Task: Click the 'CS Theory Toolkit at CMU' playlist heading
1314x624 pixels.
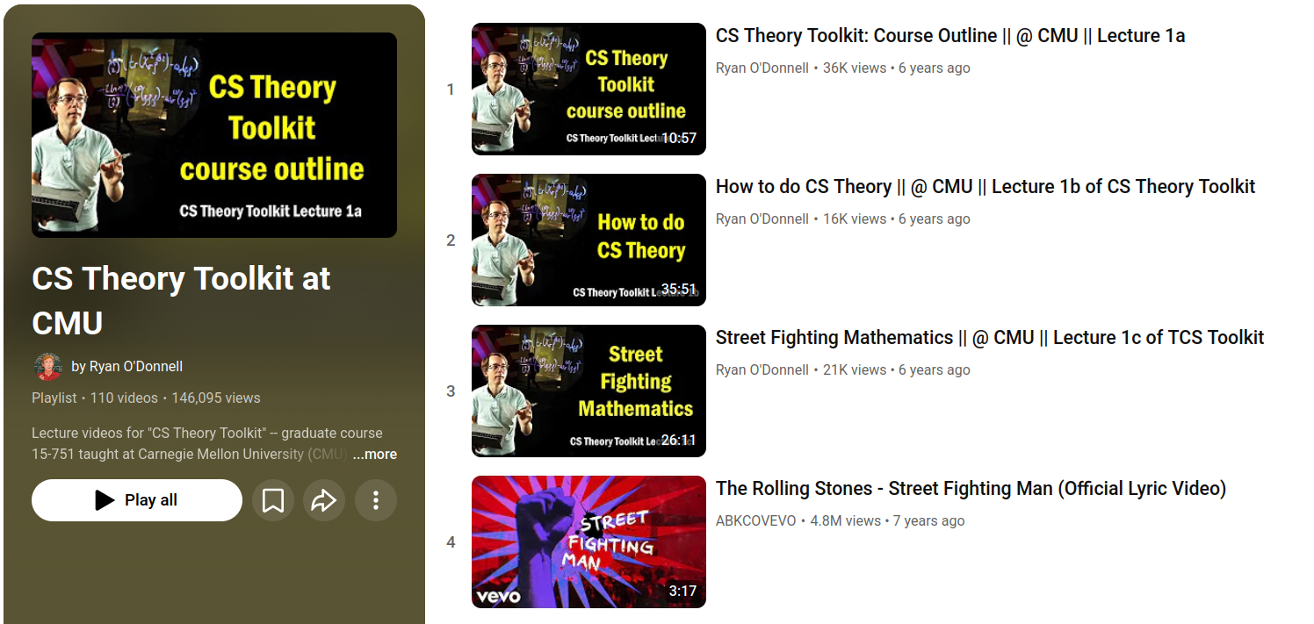Action: [x=181, y=300]
